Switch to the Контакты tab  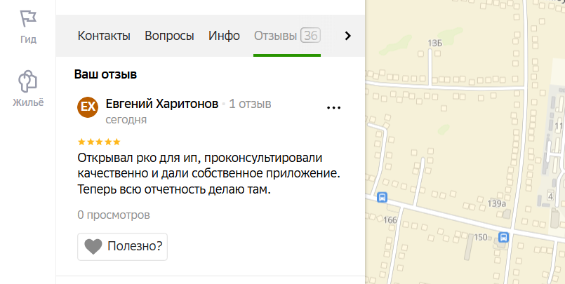point(104,36)
